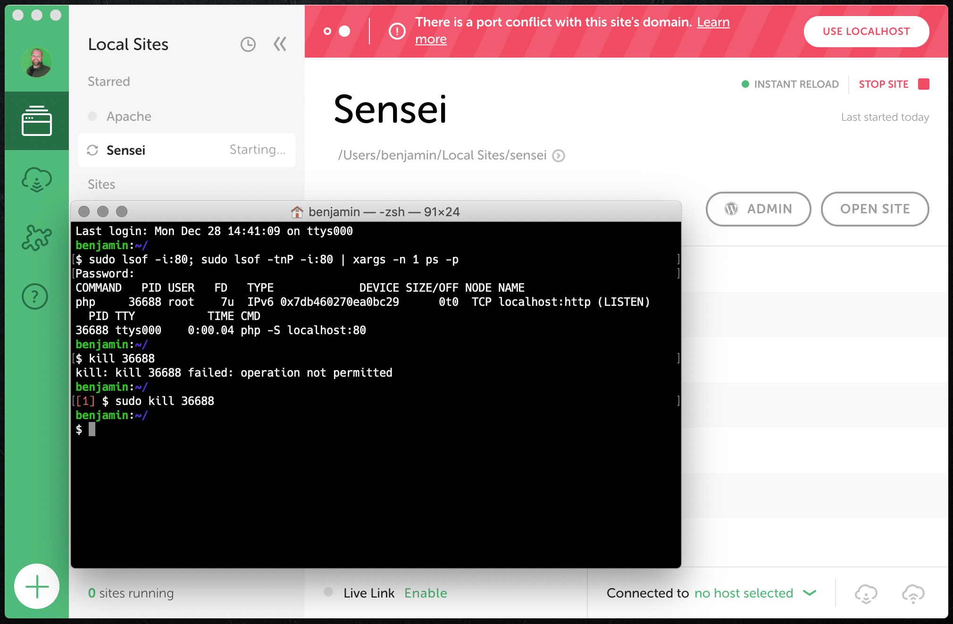Click push to host cloud icon
Viewport: 953px width, 624px height.
913,594
